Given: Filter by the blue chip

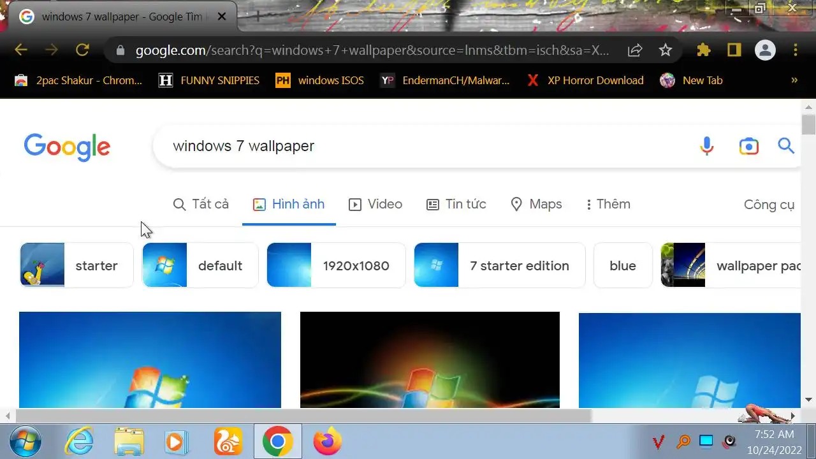Looking at the screenshot, I should tap(623, 265).
